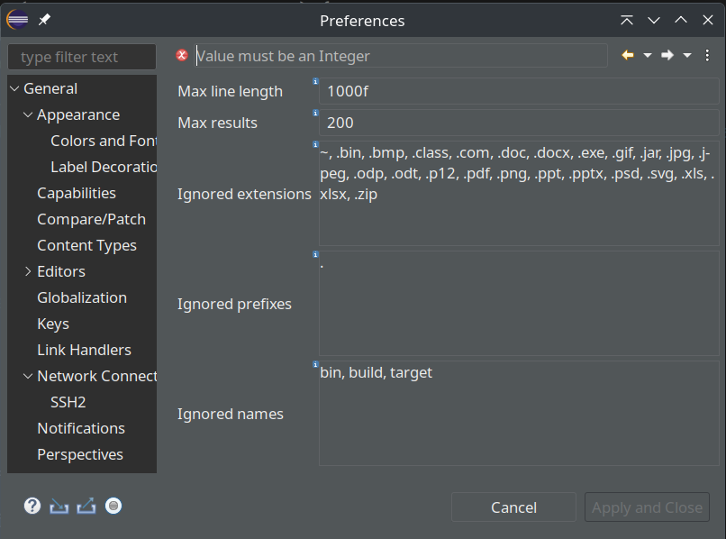Viewport: 726px width, 539px height.
Task: Open the back history dropdown arrow
Action: 648,56
